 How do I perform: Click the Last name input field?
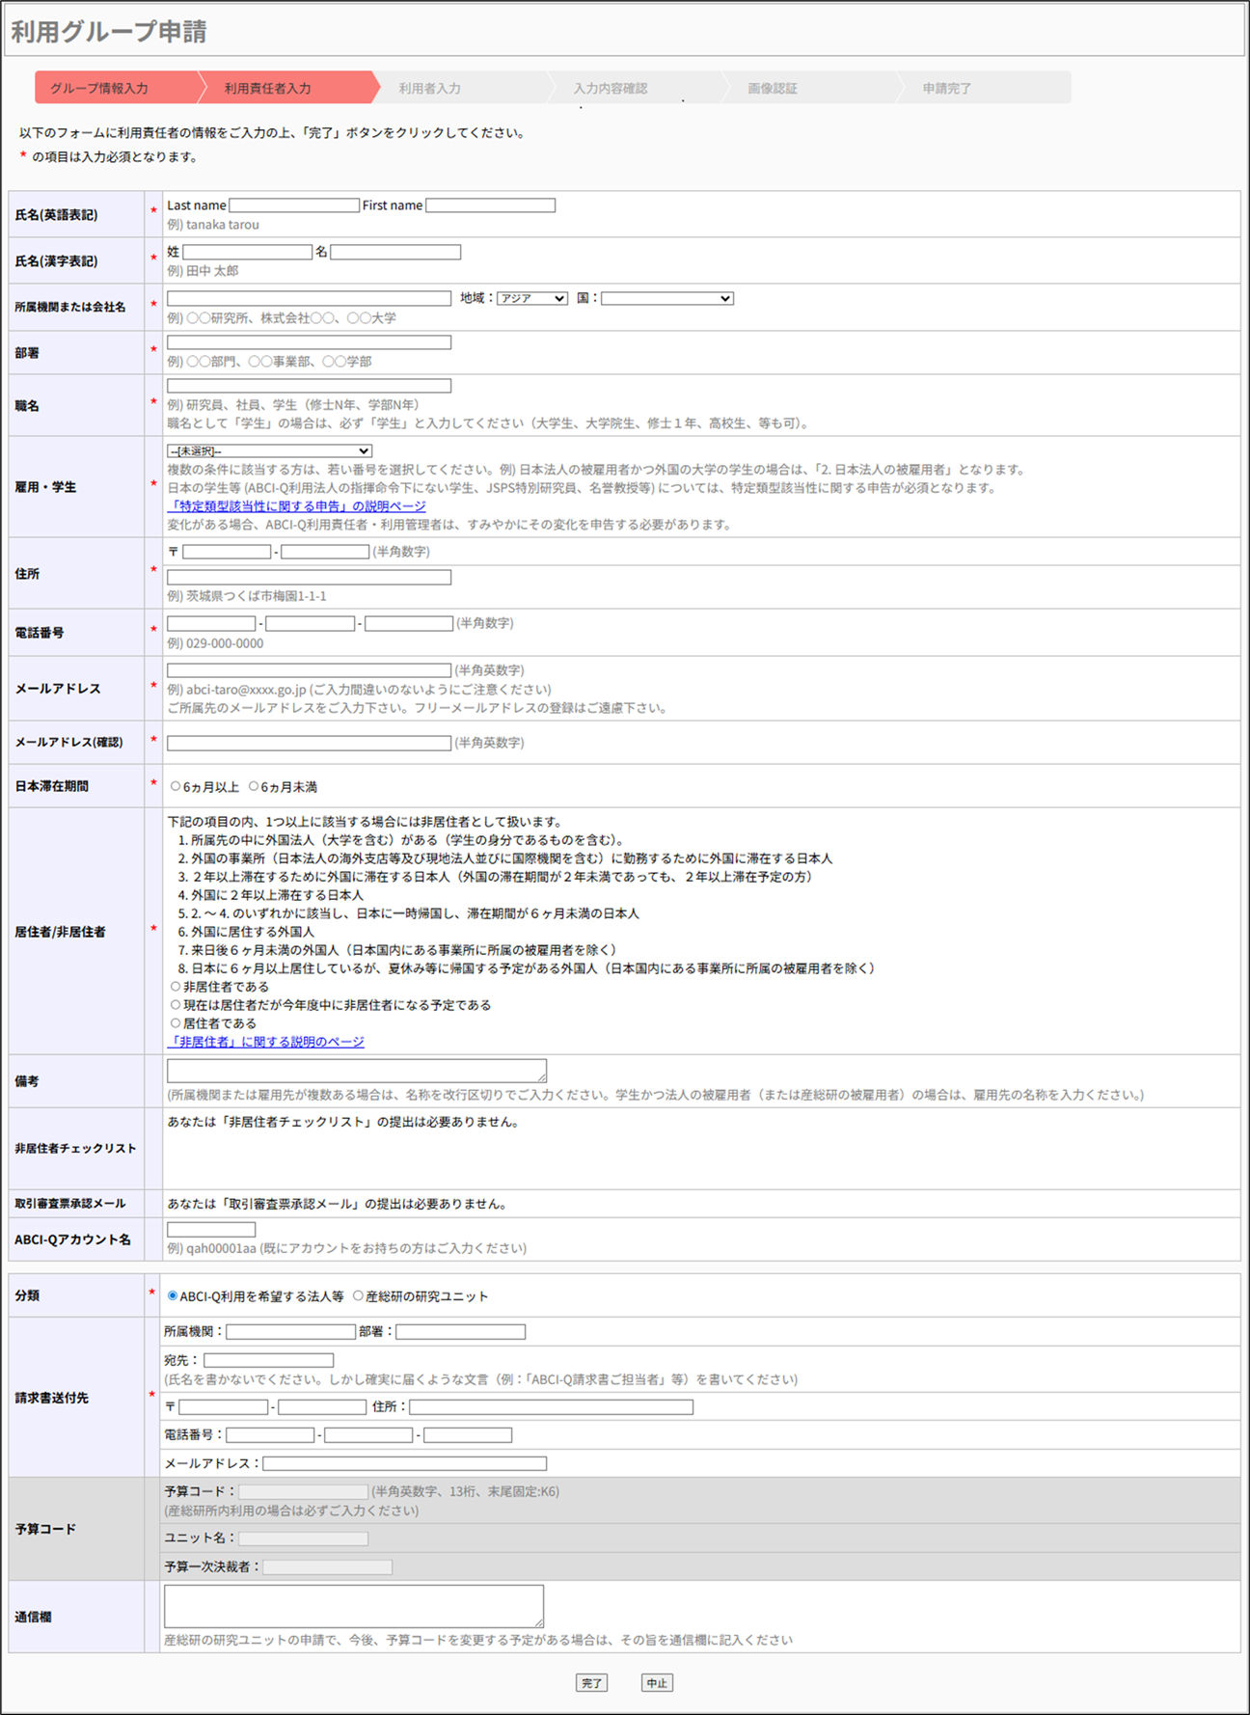[x=293, y=205]
